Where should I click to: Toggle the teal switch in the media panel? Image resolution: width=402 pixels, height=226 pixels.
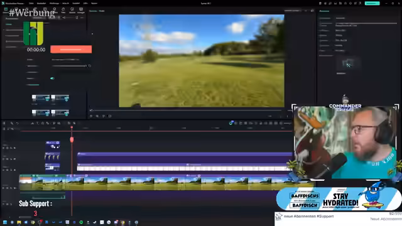[52, 78]
